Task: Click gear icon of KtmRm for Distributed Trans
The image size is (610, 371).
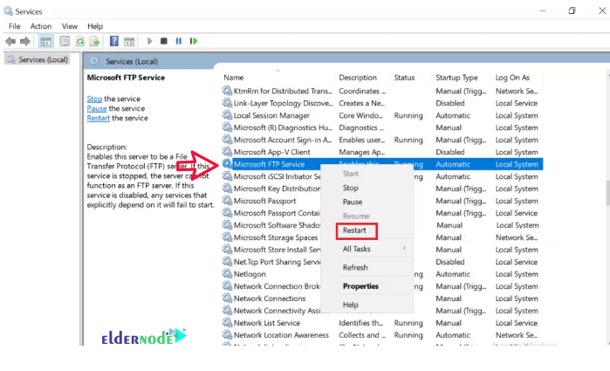Action: pyautogui.click(x=227, y=91)
